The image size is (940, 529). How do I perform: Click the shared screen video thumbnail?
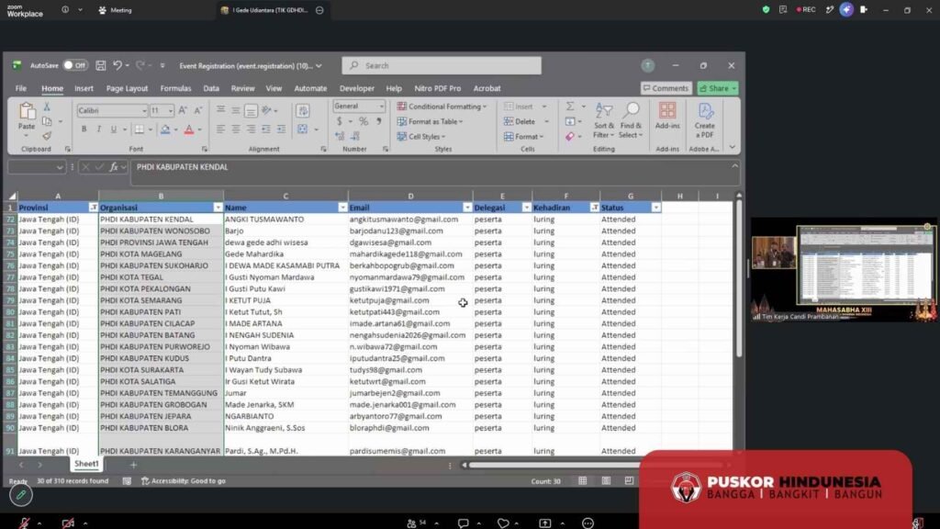[845, 269]
